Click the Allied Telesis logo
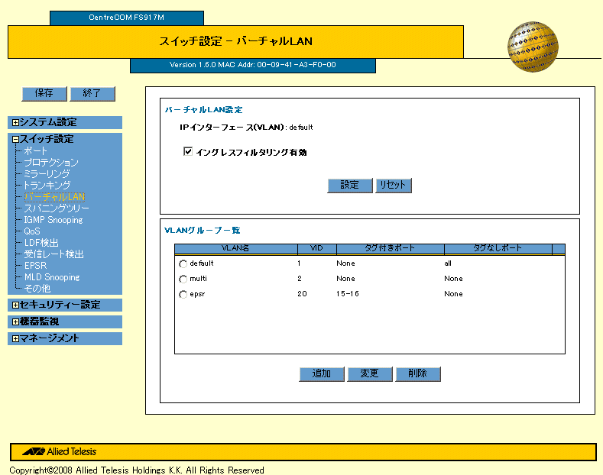 coord(59,451)
